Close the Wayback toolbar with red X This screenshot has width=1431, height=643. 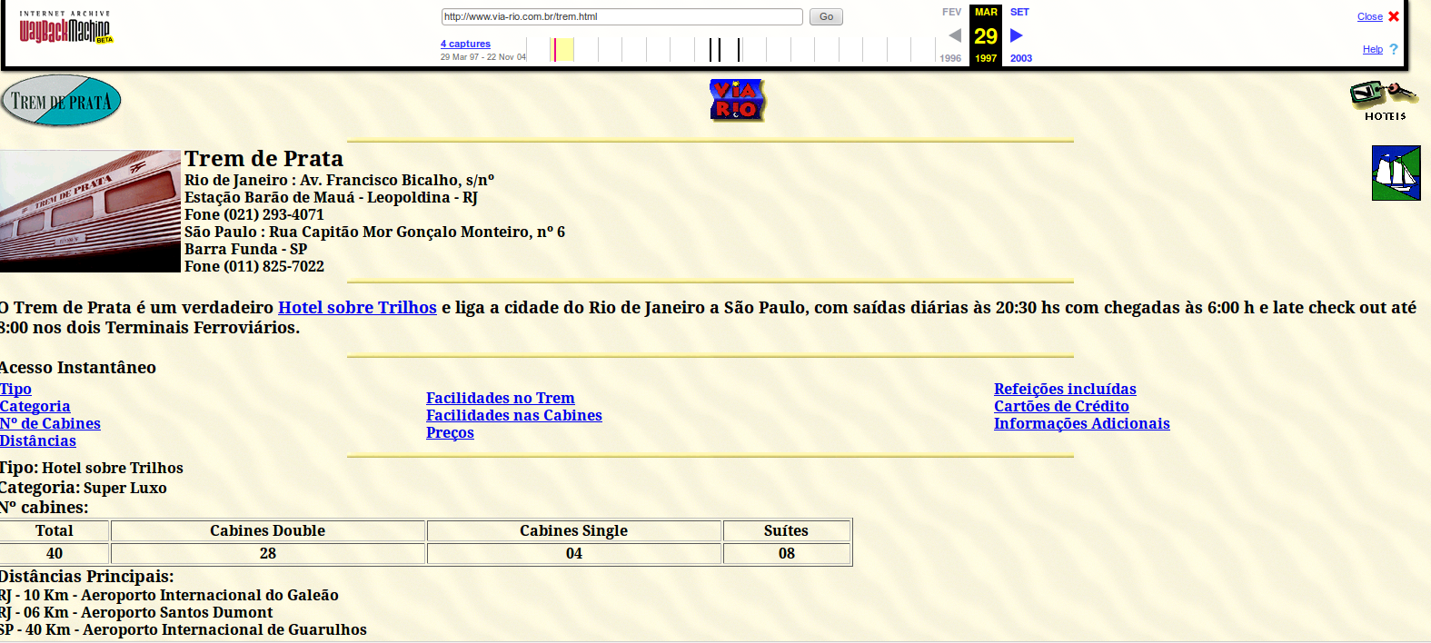click(1394, 16)
